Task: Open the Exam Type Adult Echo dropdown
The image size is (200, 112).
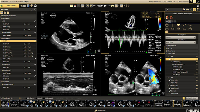Action: pyautogui.click(x=181, y=42)
